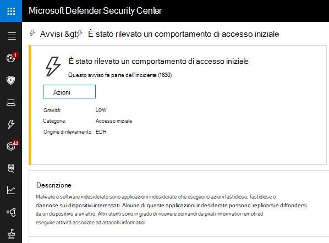The image size is (329, 243).
Task: Open the sidebar icon with badge 44
Action: click(x=12, y=146)
